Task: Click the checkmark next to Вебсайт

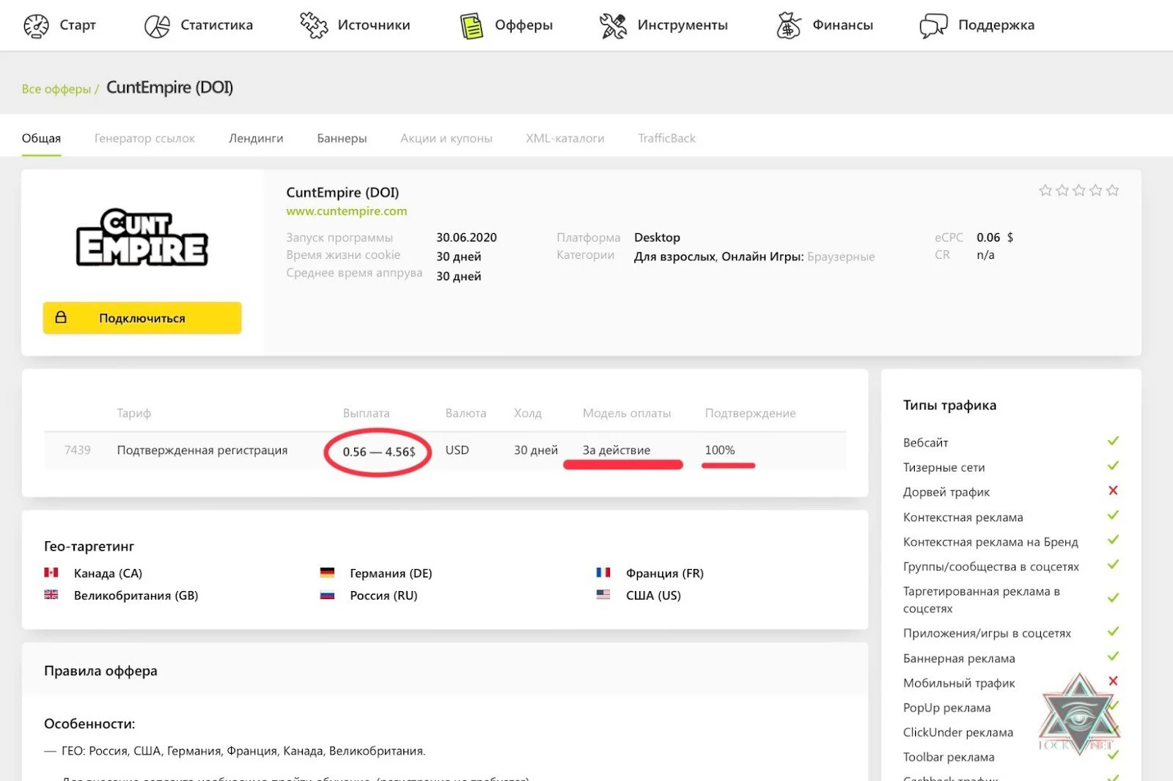Action: point(1113,441)
